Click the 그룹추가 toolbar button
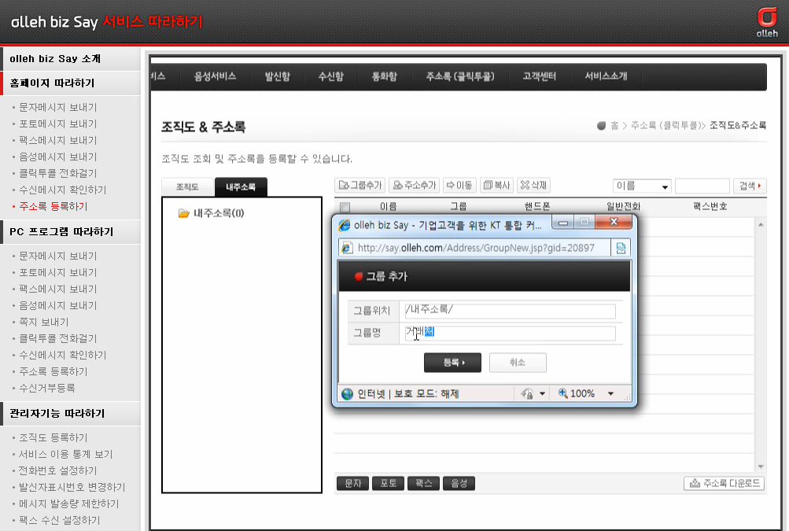 tap(359, 185)
